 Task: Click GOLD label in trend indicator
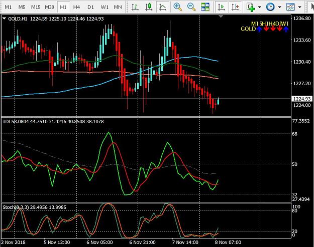pos(248,29)
